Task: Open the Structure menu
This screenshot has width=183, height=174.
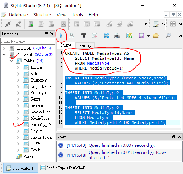Action: click(x=42, y=15)
